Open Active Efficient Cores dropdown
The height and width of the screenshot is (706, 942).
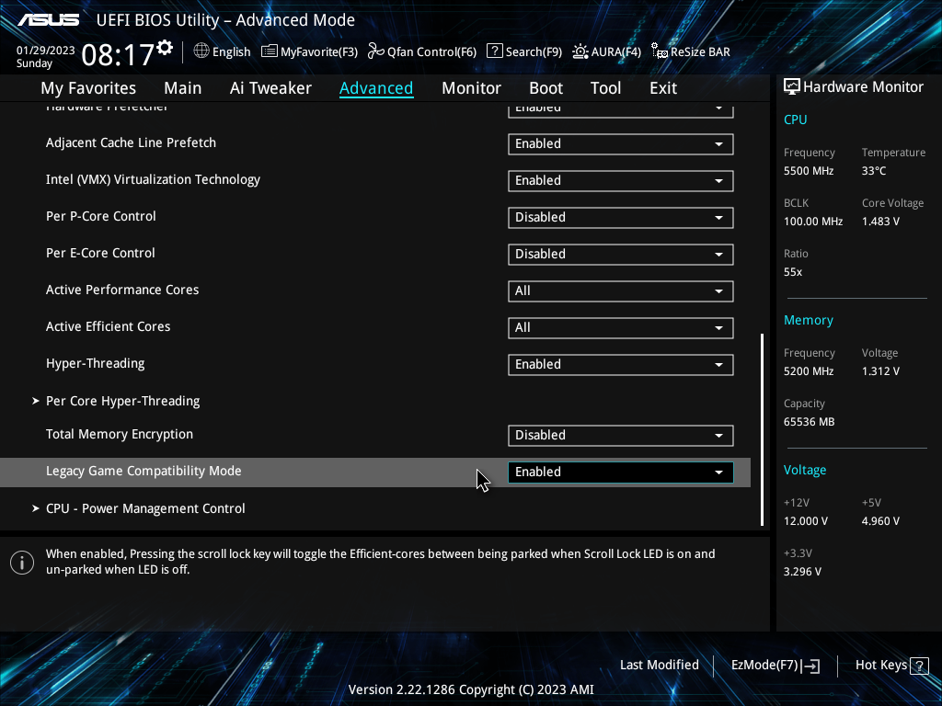(621, 328)
